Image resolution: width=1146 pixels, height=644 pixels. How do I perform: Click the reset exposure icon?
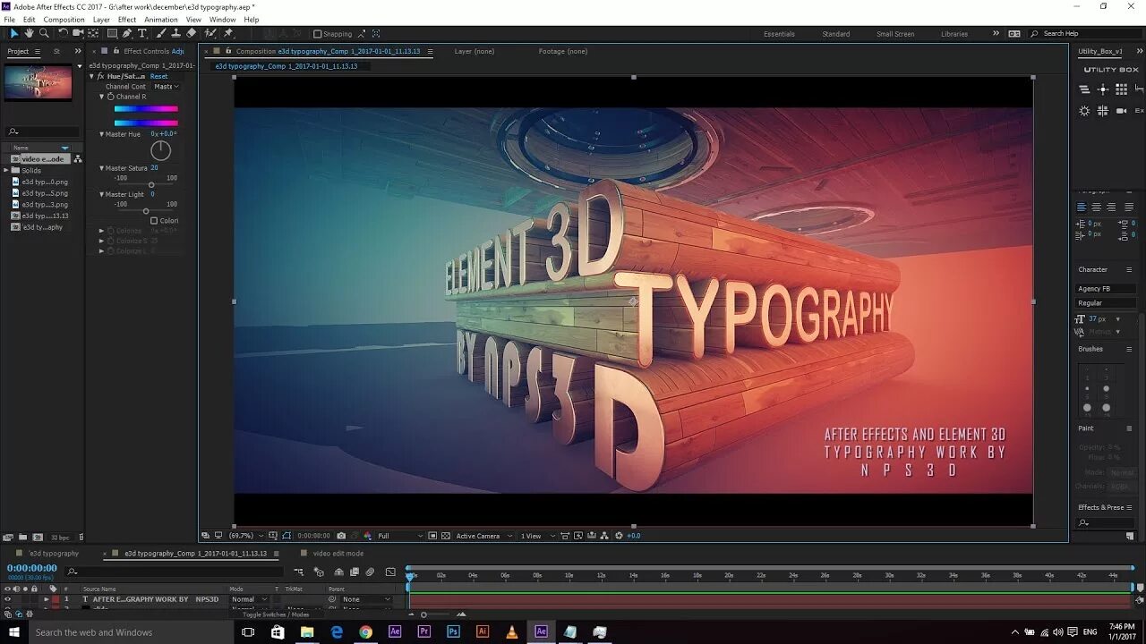[x=618, y=536]
